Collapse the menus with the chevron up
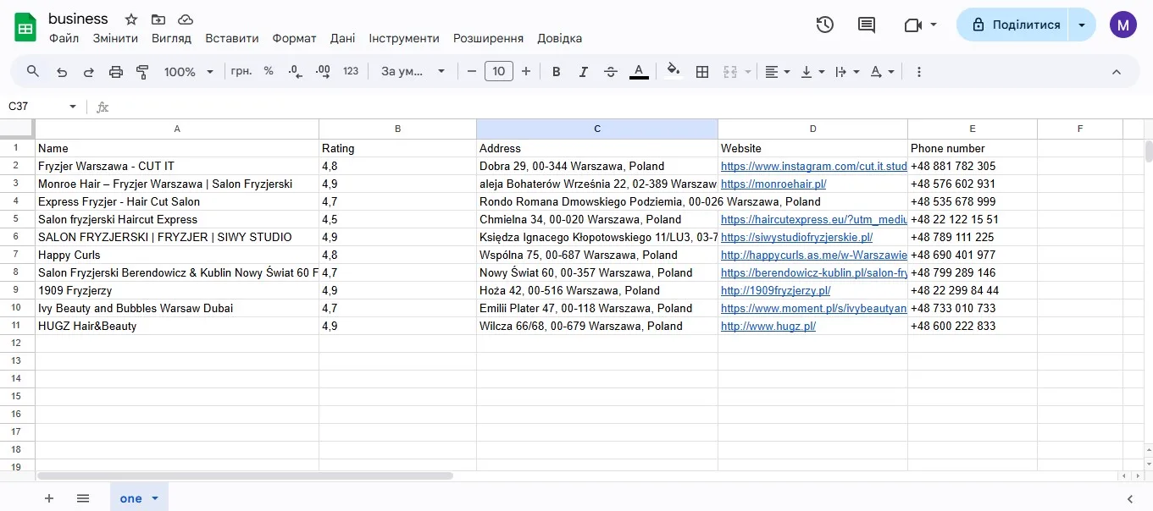The width and height of the screenshot is (1153, 511). click(1117, 72)
